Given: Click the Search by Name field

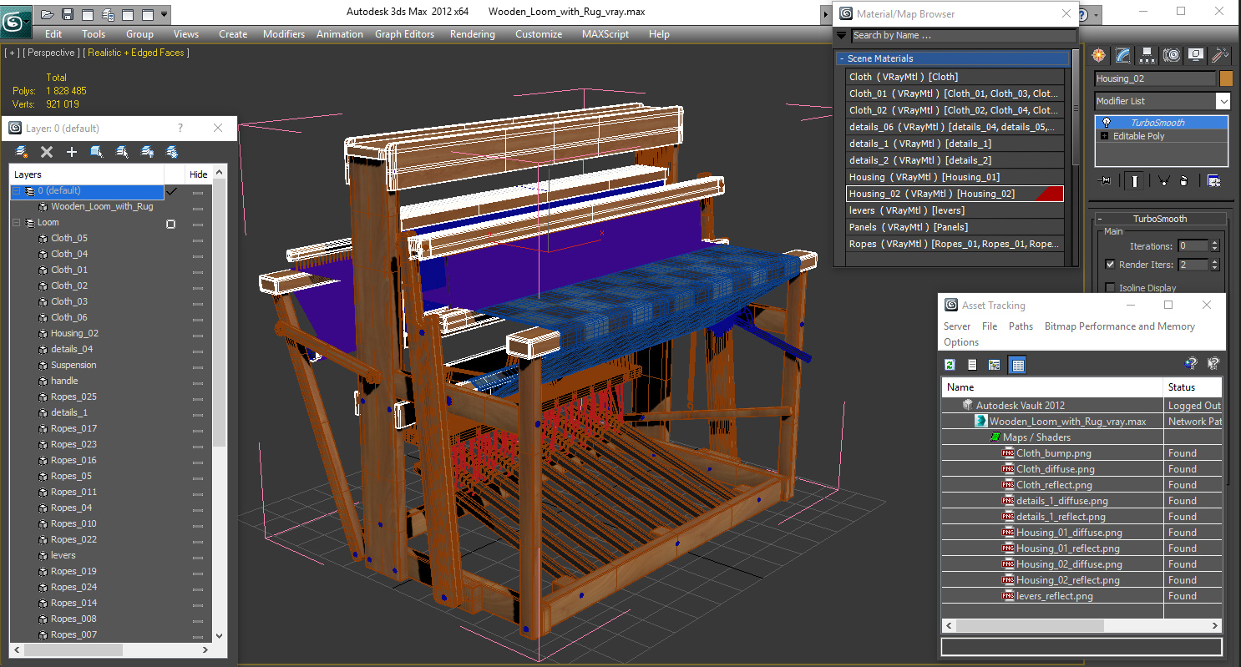Looking at the screenshot, I should click(963, 36).
